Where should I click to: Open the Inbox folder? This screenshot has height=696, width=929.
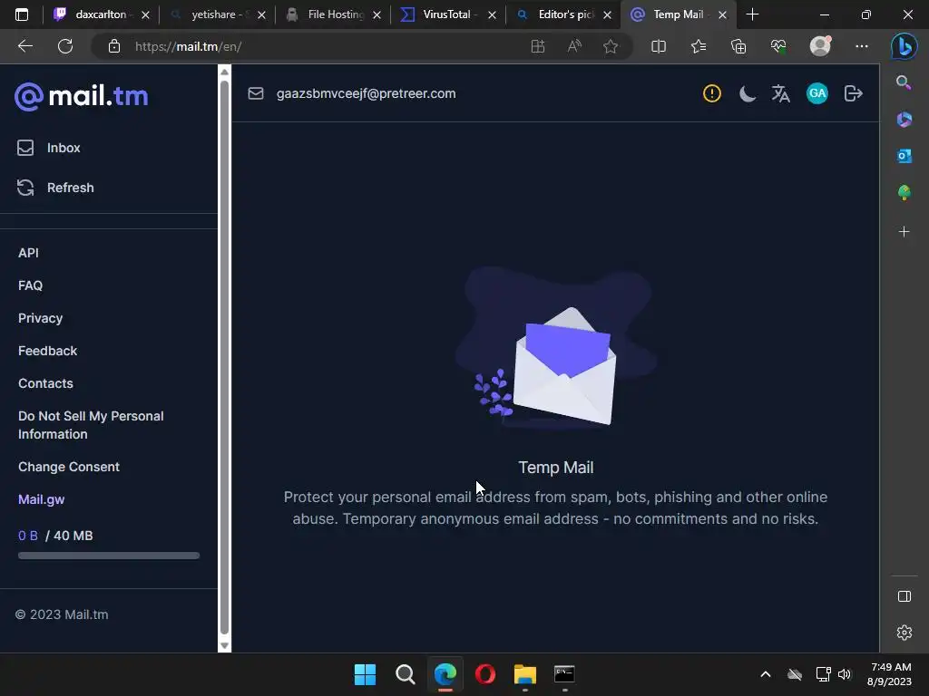(49, 148)
